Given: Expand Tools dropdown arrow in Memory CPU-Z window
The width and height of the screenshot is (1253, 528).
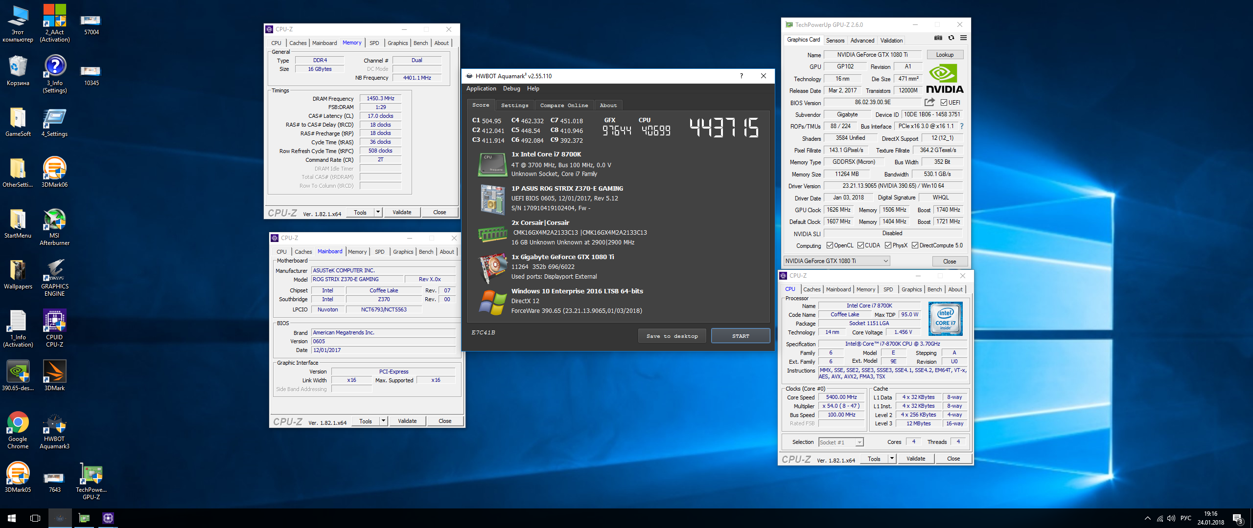Looking at the screenshot, I should (x=378, y=212).
